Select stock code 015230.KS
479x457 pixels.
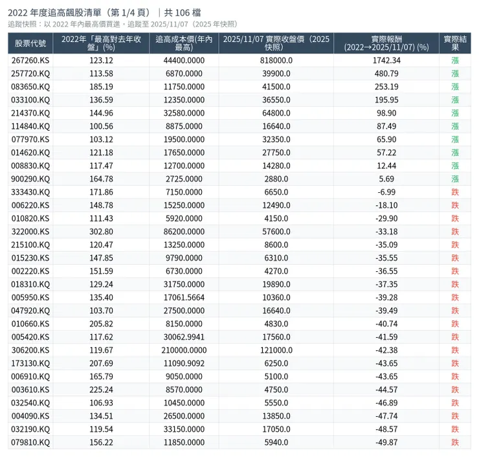(30, 258)
